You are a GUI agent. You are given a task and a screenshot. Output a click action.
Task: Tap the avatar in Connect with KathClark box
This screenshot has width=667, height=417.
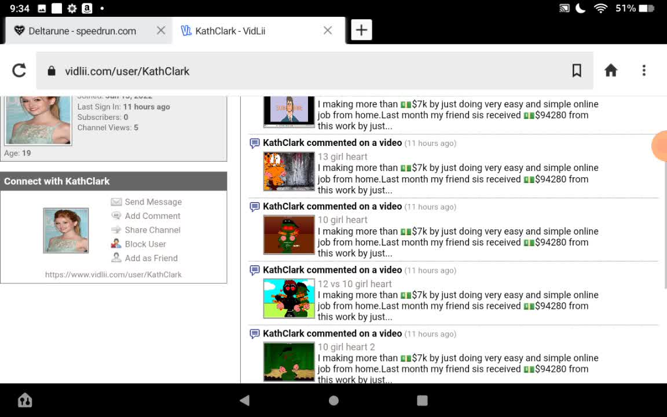pos(66,231)
